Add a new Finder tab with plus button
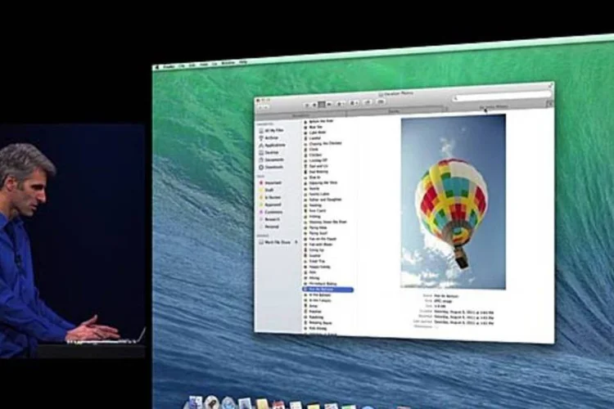The width and height of the screenshot is (614, 409). click(550, 104)
